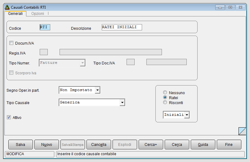250x162 pixels.
Task: Click the application triangle icon in title bar
Action: [x=7, y=7]
